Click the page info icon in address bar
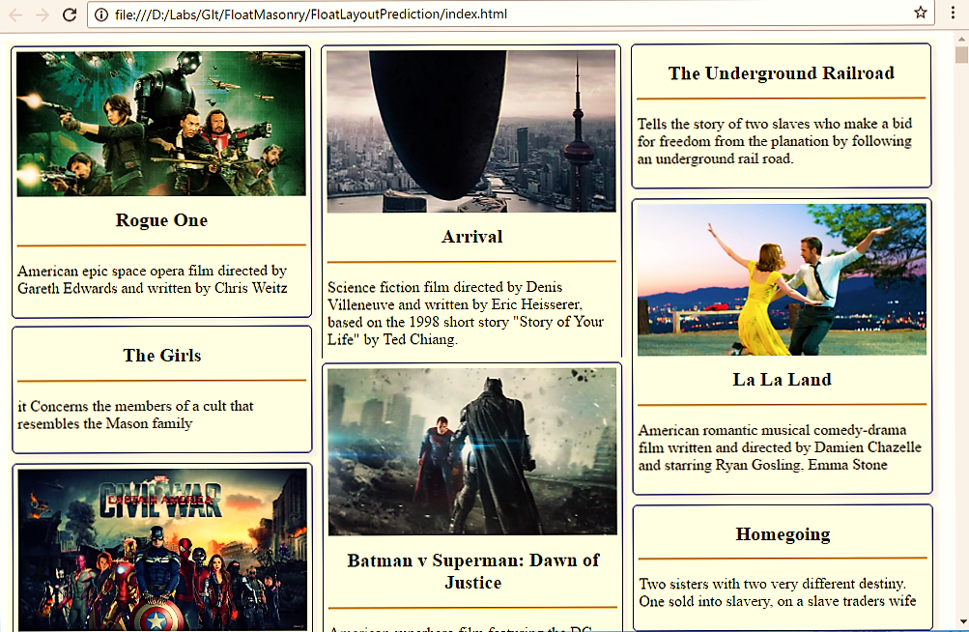 tap(102, 14)
